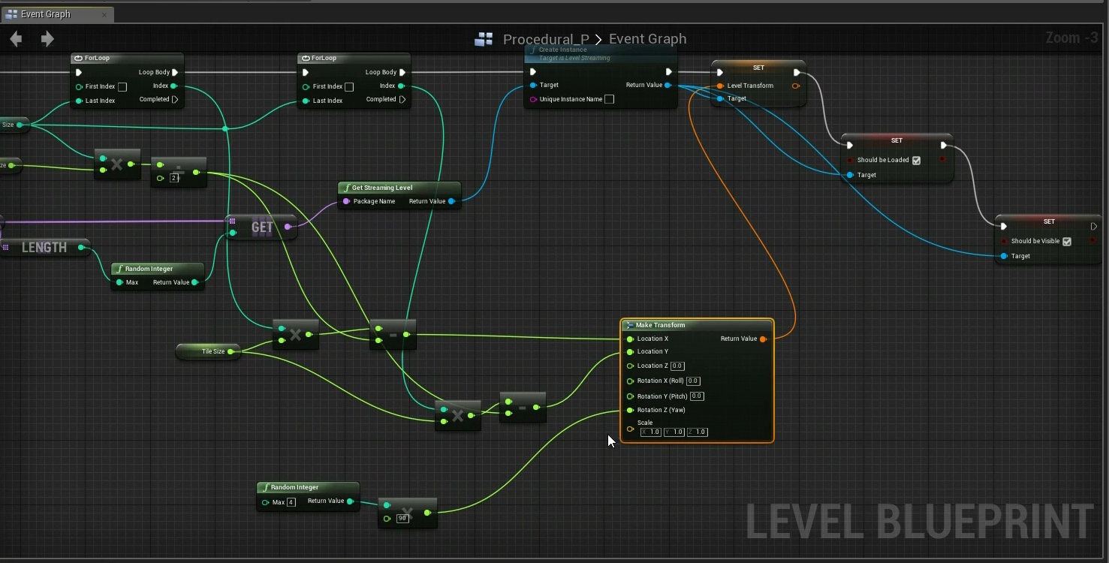
Task: Click Get Streaming Level's Package Name pin
Action: pyautogui.click(x=346, y=202)
